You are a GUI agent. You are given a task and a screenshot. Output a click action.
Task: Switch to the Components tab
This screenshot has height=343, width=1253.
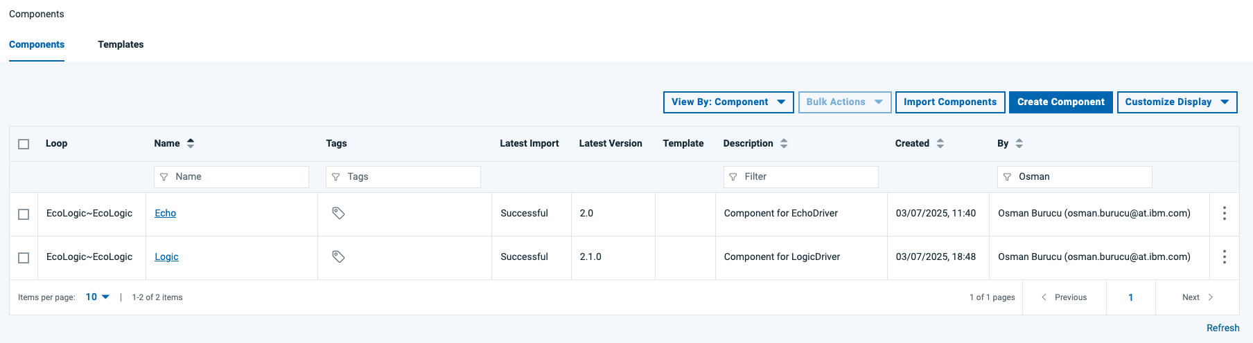(37, 44)
